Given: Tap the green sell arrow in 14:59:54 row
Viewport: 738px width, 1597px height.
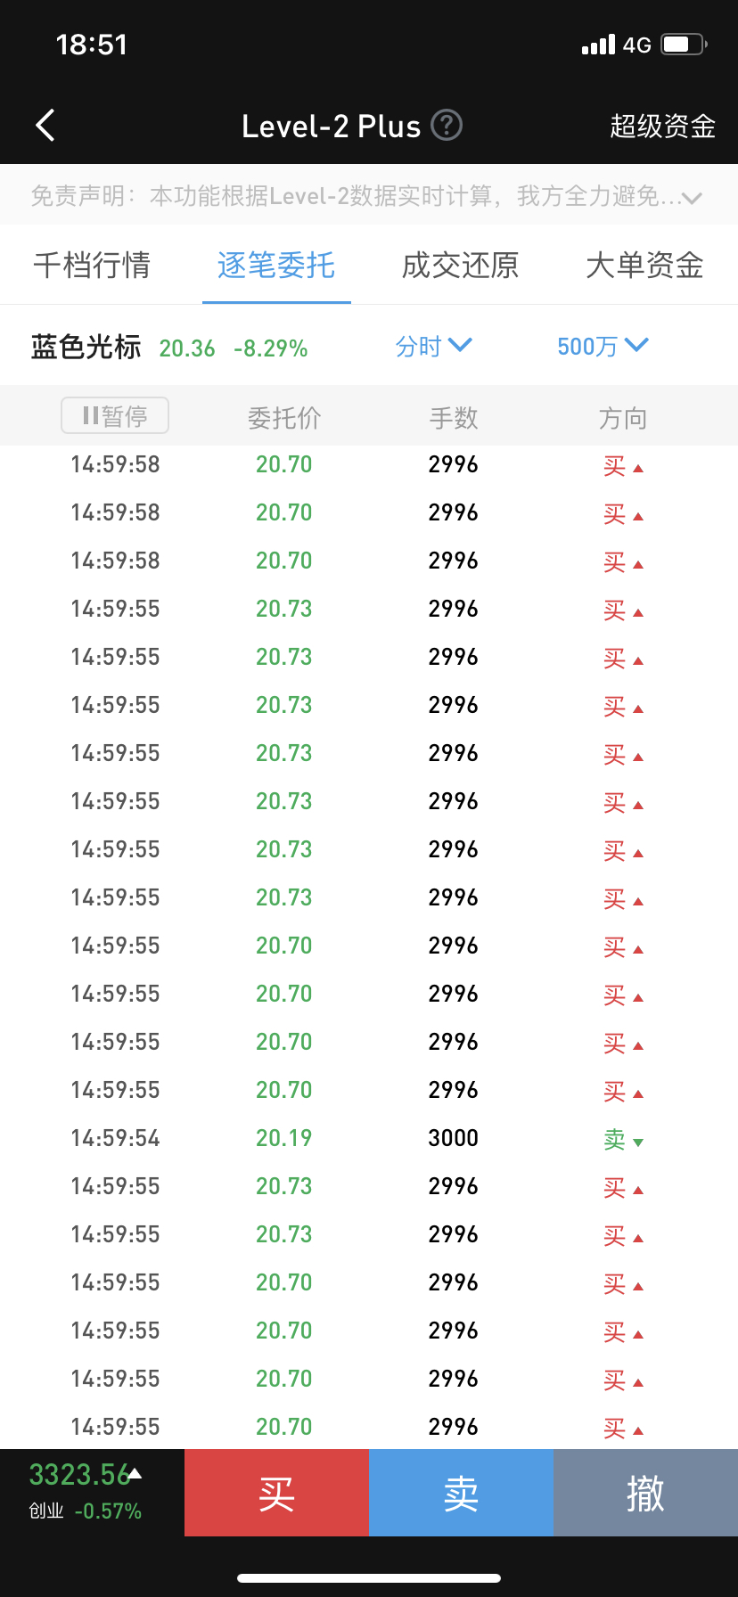Looking at the screenshot, I should tap(637, 1142).
